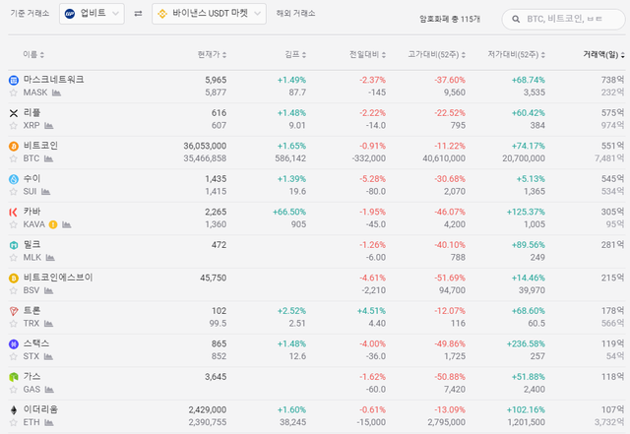Click the Bitcoin BTC logo icon

click(x=14, y=147)
